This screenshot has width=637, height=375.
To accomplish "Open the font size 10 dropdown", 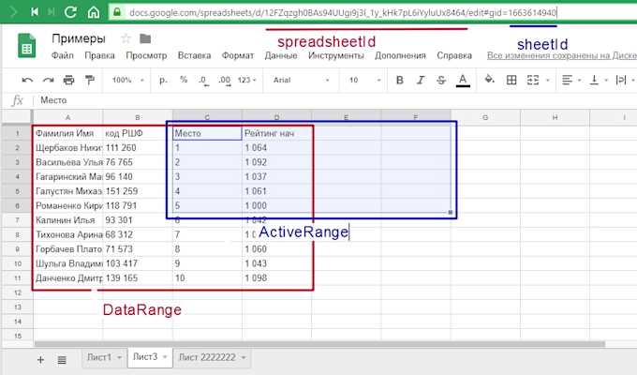I will coord(364,80).
